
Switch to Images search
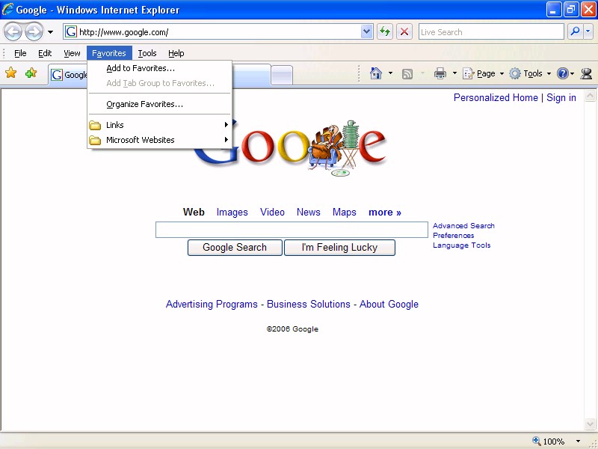[232, 213]
